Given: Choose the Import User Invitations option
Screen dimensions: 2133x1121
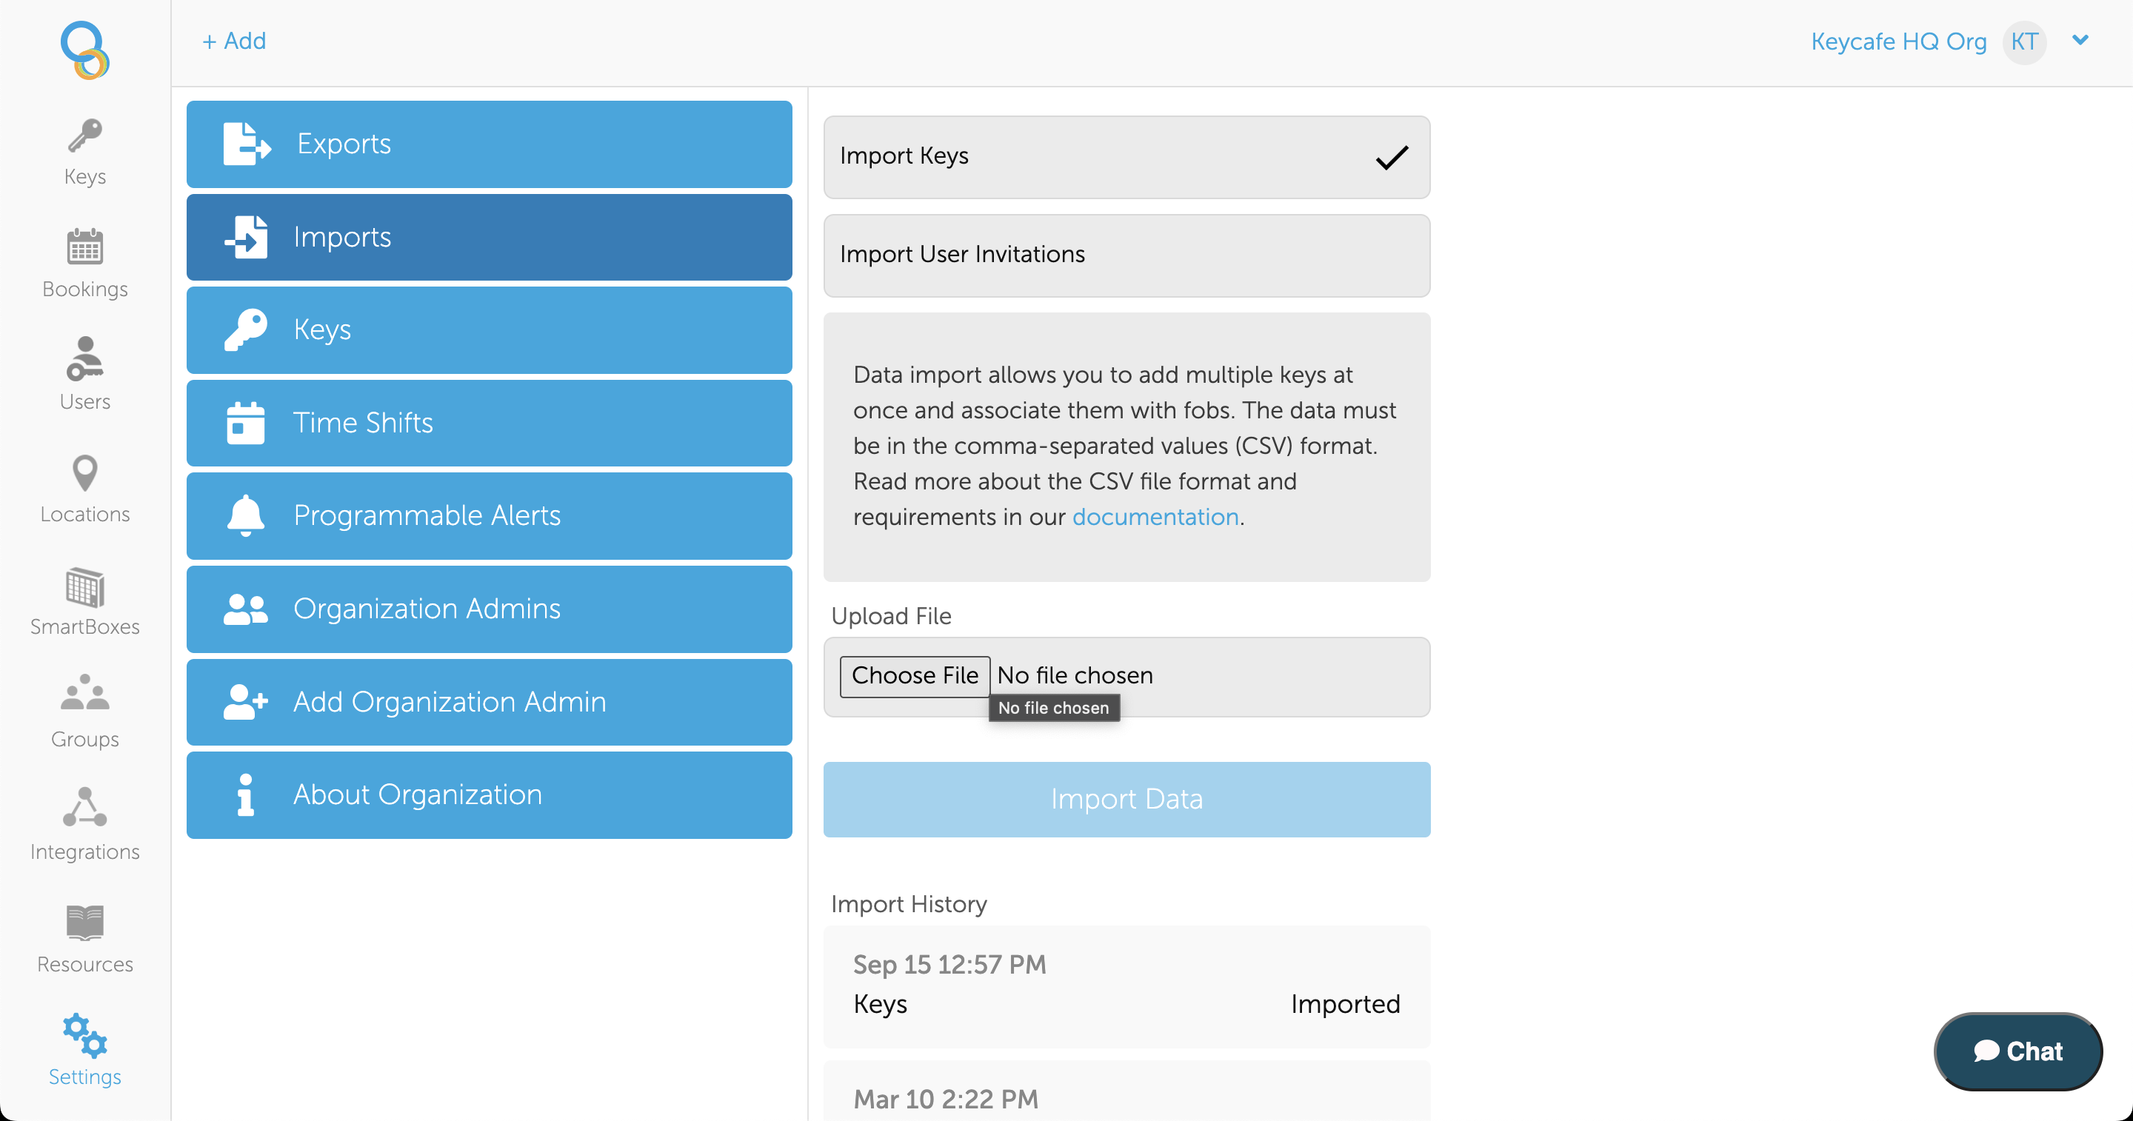Looking at the screenshot, I should 1127,255.
